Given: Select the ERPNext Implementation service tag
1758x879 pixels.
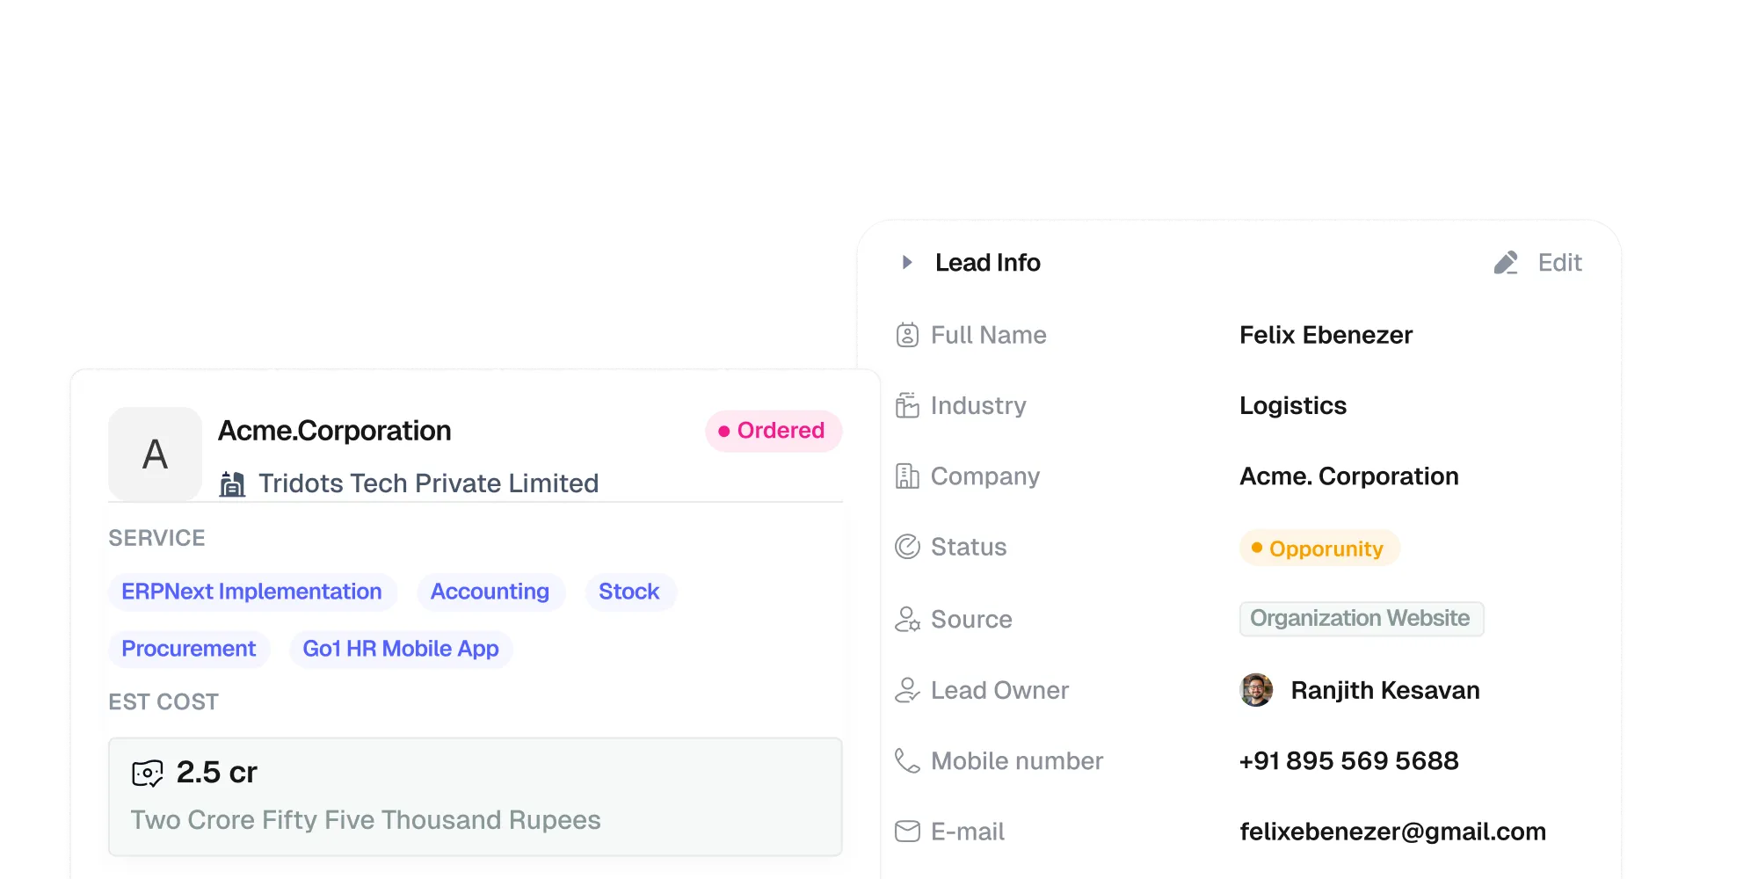Looking at the screenshot, I should point(252,592).
